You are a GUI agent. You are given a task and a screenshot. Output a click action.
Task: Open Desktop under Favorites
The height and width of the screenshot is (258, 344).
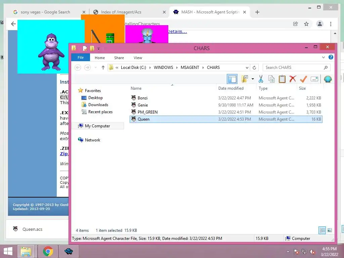click(92, 98)
